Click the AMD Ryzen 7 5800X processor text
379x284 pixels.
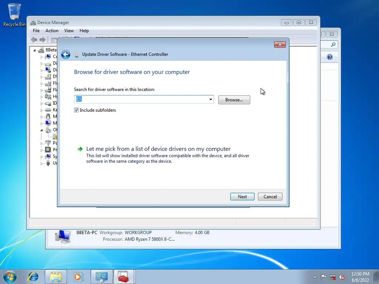[150, 239]
